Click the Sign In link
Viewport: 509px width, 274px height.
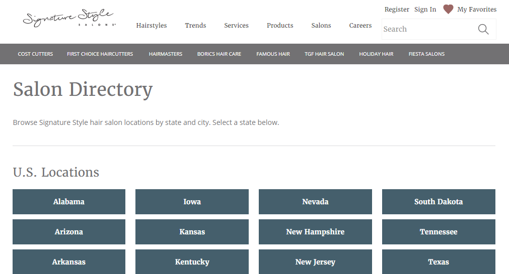pos(425,10)
